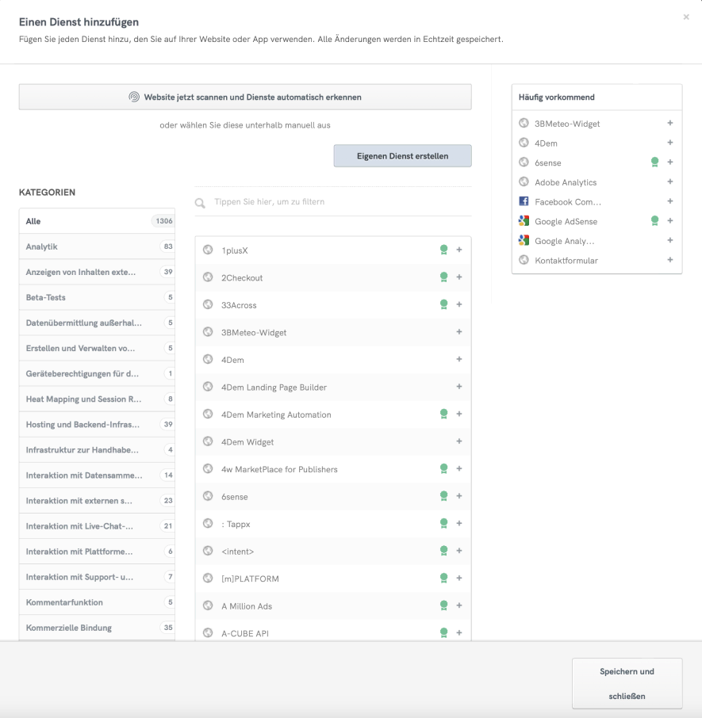Open the Beta-Tests category
This screenshot has width=702, height=718.
point(97,297)
